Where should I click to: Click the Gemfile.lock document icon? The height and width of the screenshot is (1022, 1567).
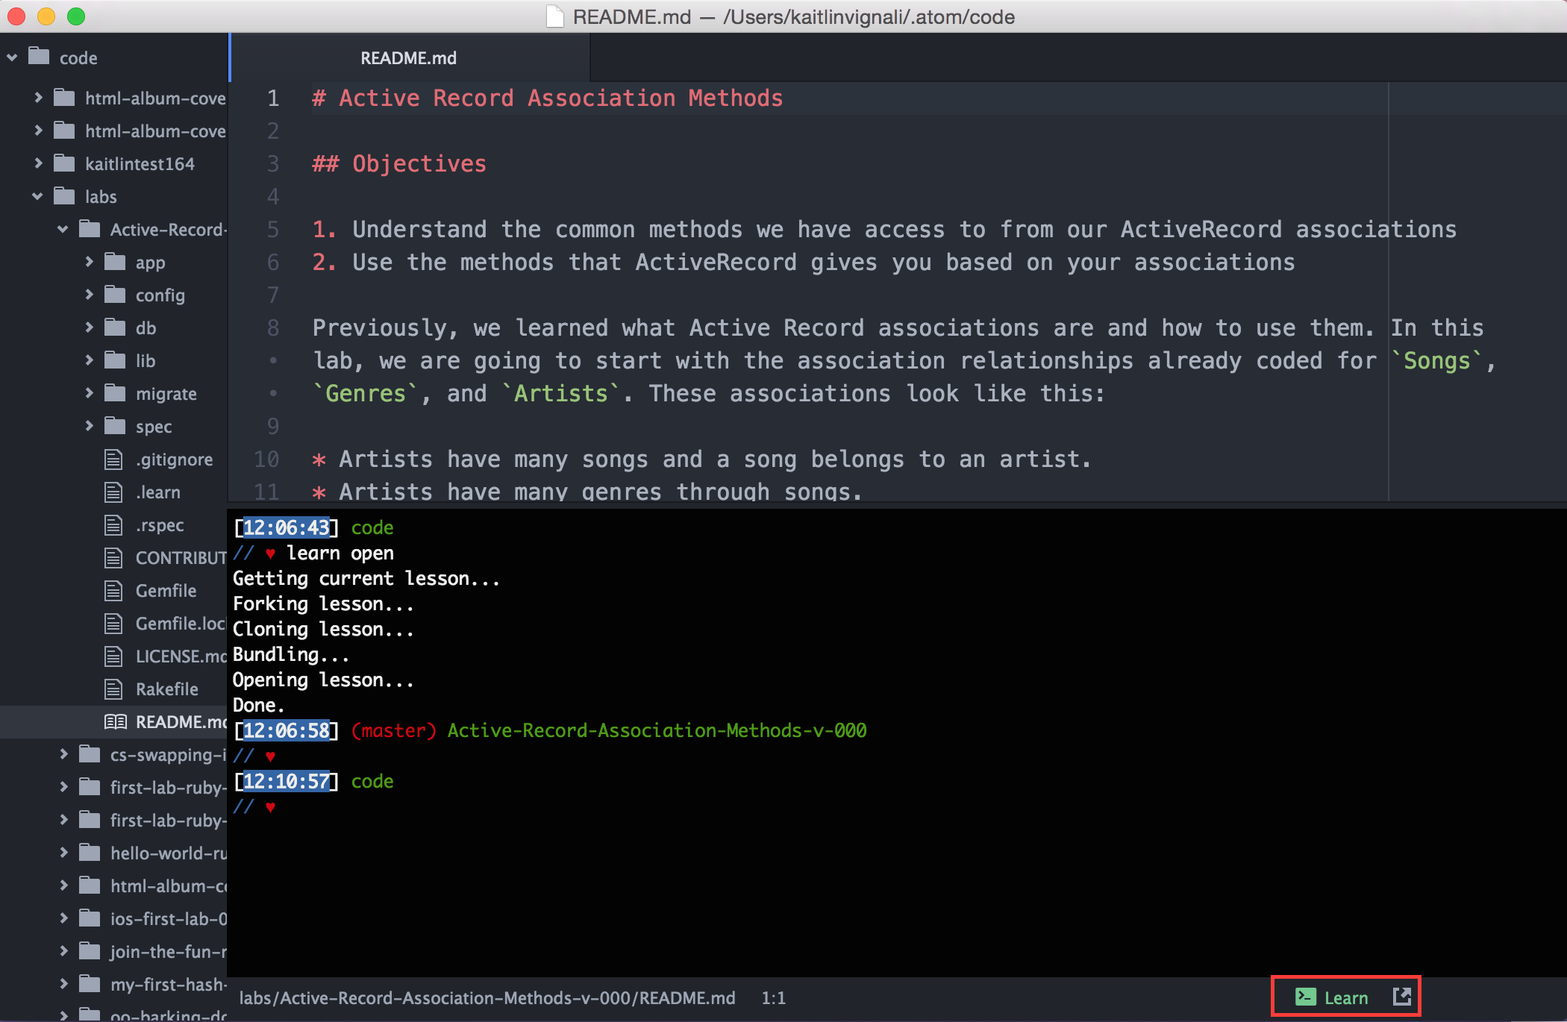coord(112,623)
